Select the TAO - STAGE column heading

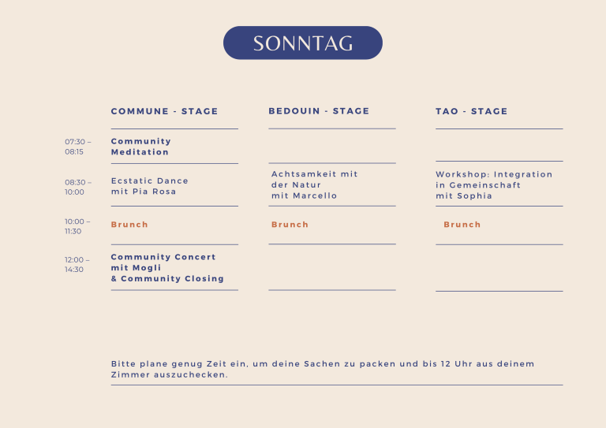(471, 111)
